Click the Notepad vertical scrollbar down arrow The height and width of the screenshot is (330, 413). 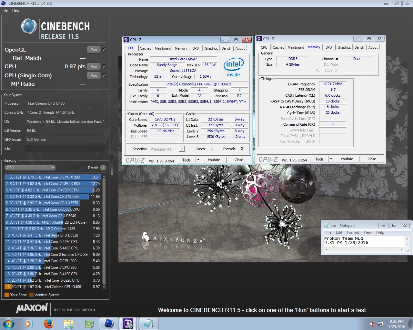407,244
